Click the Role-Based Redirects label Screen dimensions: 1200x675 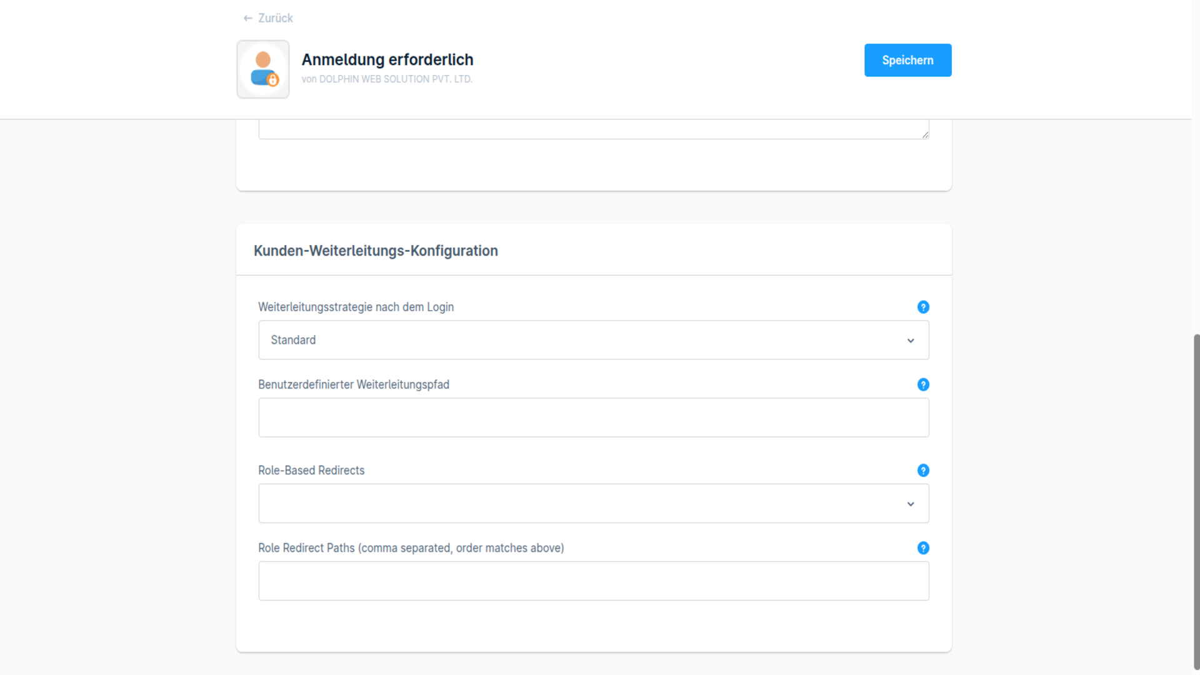[311, 470]
